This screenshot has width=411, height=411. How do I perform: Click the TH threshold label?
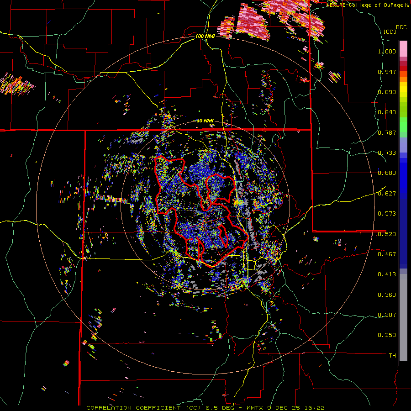click(392, 356)
